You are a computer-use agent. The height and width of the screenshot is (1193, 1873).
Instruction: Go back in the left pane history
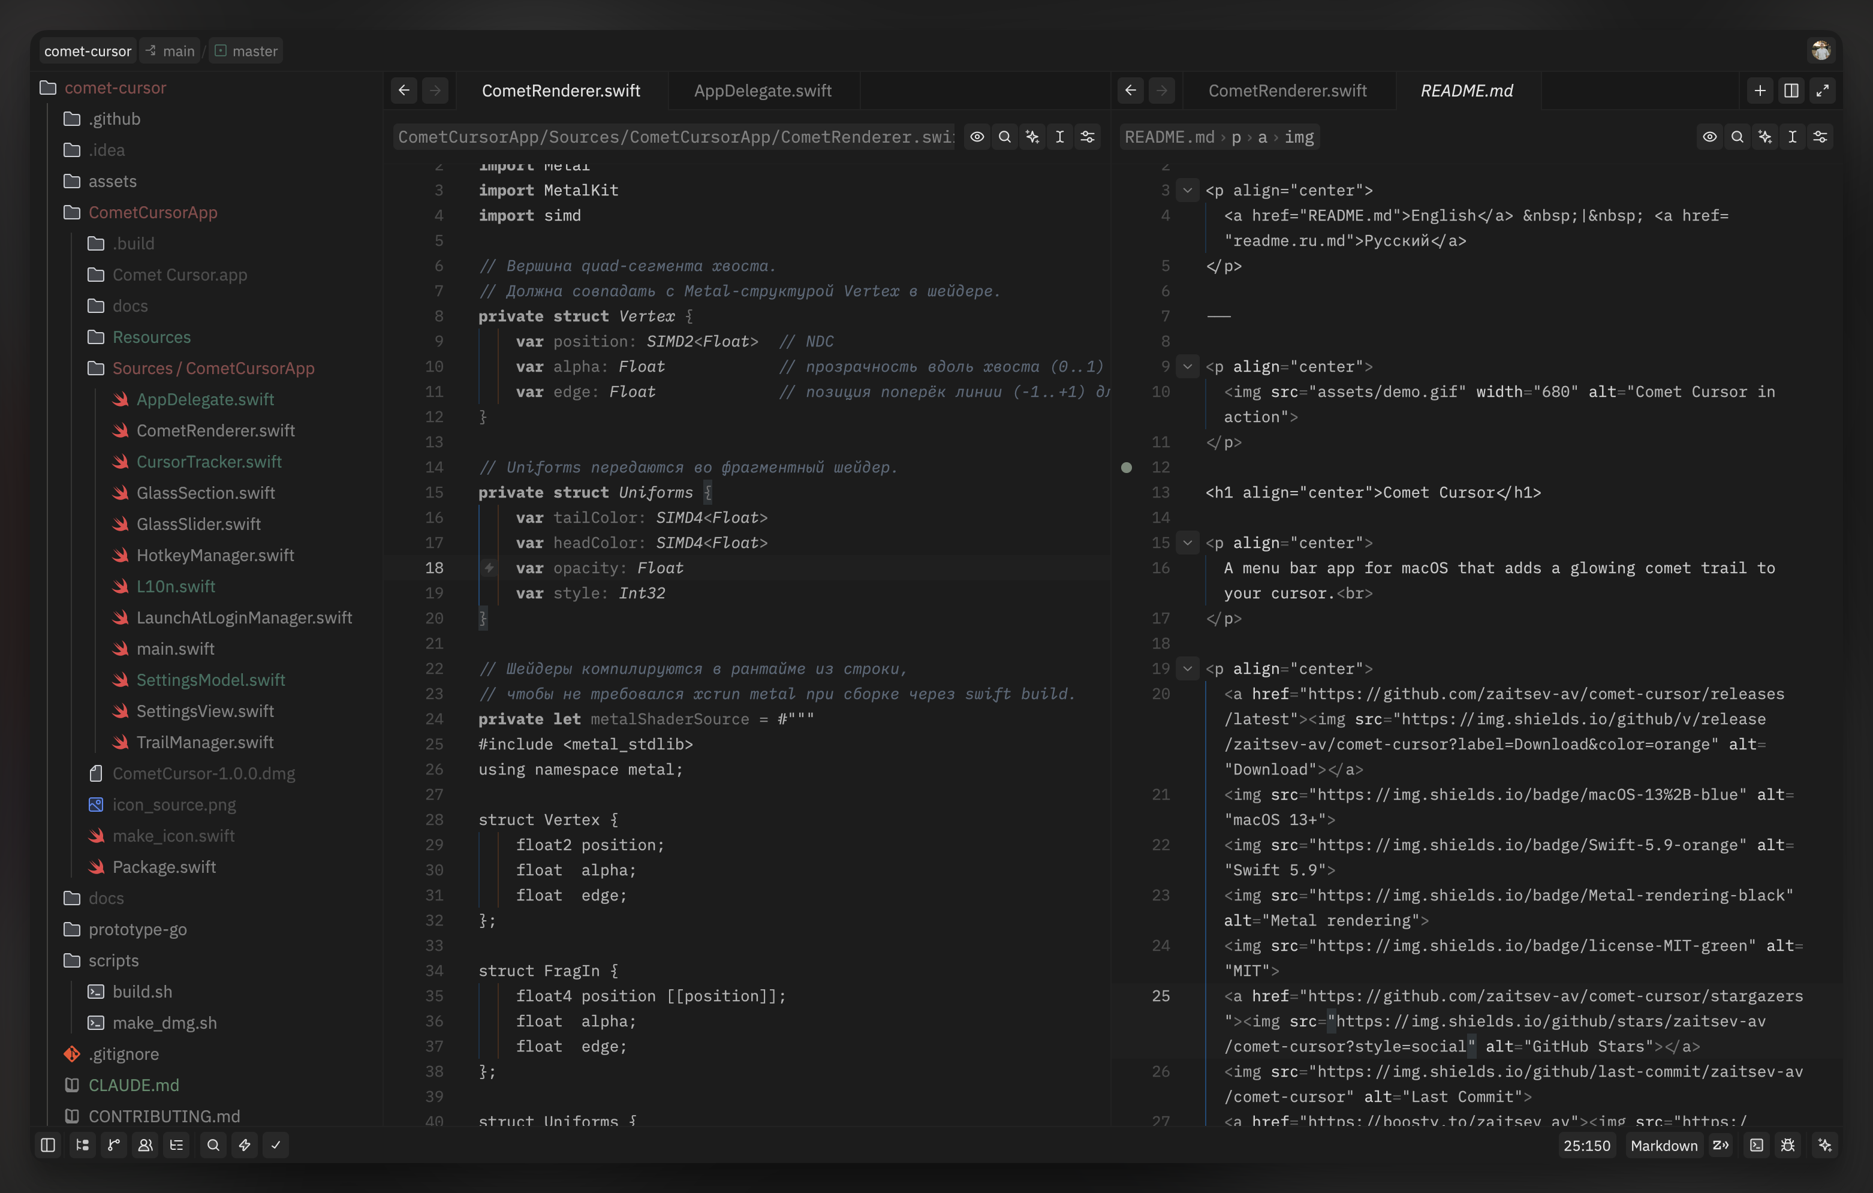click(403, 90)
